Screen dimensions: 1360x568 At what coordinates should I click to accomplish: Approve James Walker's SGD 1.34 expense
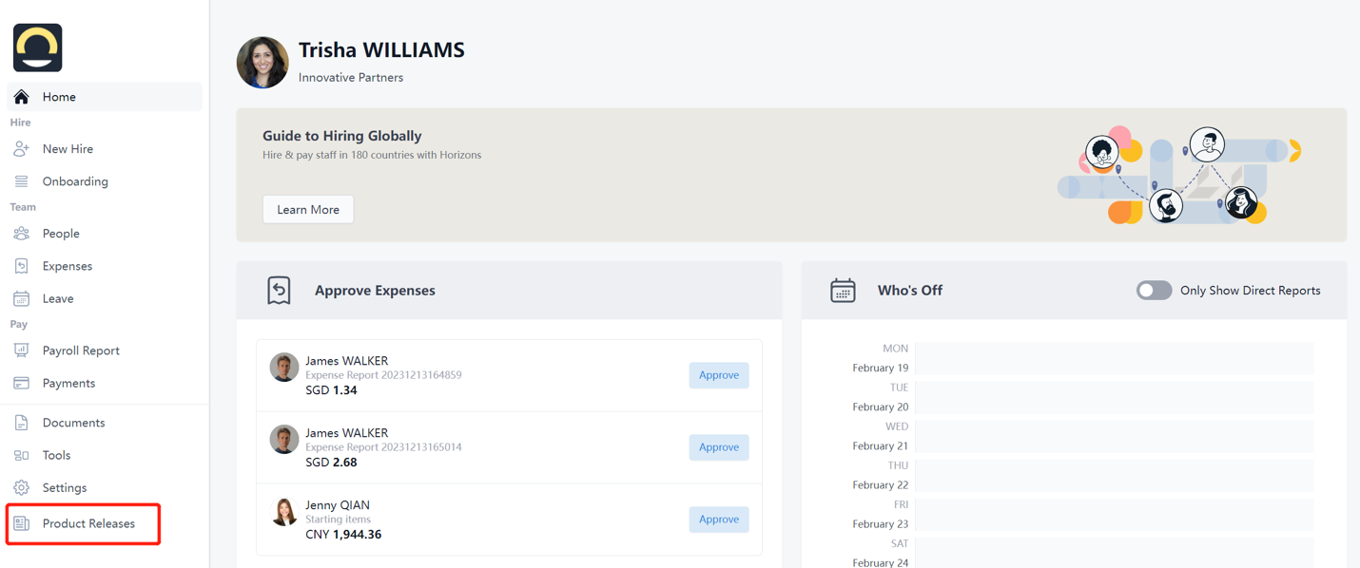718,375
